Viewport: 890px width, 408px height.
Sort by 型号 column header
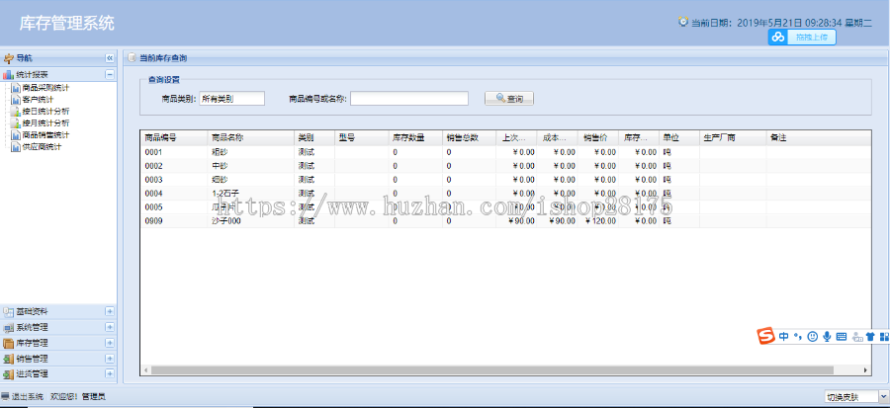[362, 137]
